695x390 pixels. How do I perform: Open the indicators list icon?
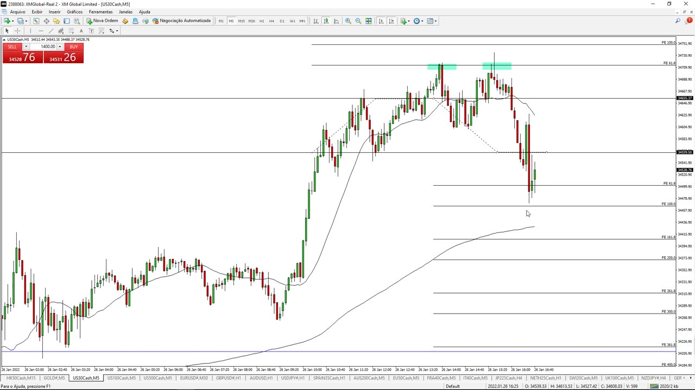pos(403,21)
